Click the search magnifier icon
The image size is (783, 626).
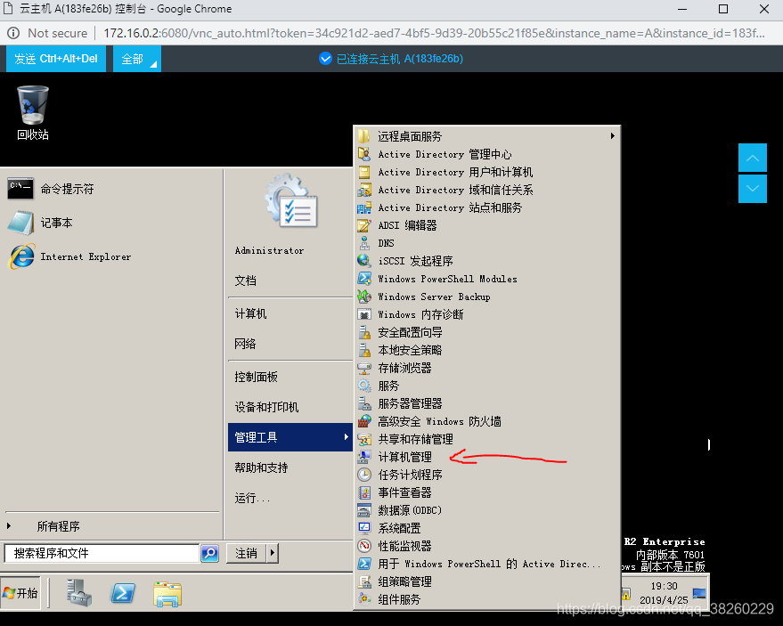pos(209,553)
